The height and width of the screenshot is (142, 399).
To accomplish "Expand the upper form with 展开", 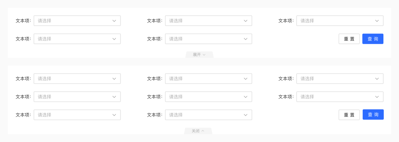I will point(199,55).
